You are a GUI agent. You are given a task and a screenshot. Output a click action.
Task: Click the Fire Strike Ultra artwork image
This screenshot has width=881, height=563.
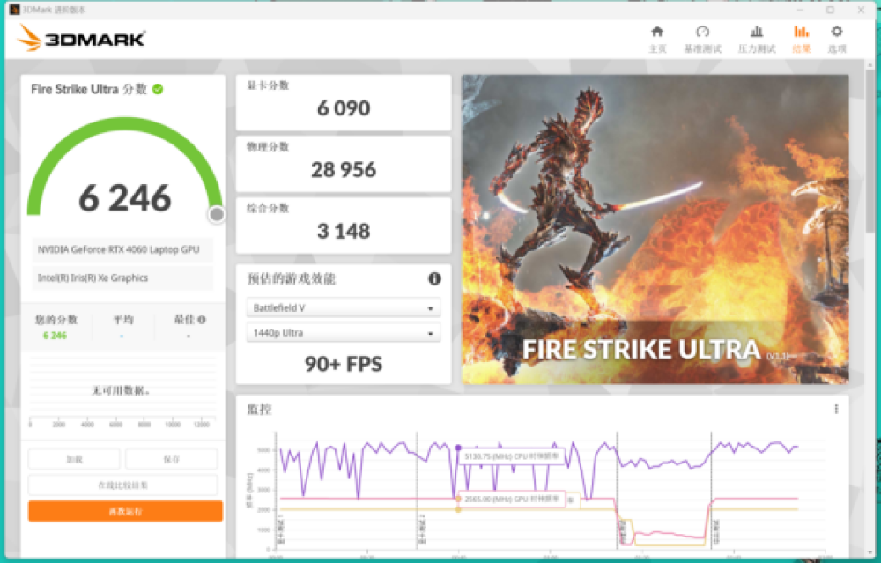[655, 229]
